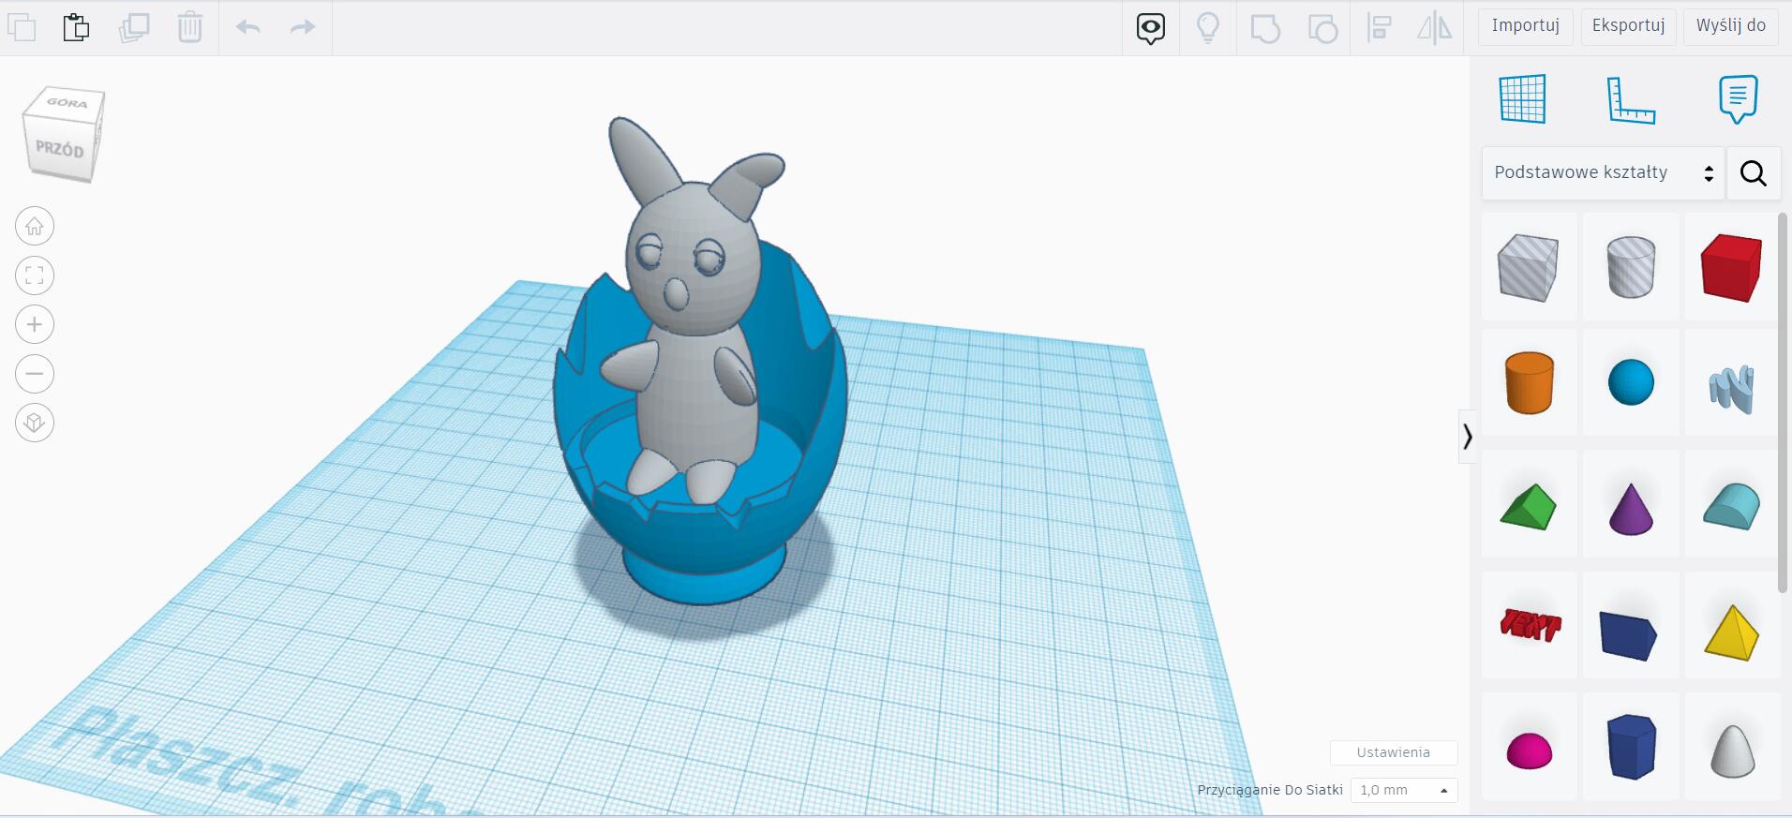Select the ruler tool
The width and height of the screenshot is (1792, 818).
click(x=1631, y=100)
